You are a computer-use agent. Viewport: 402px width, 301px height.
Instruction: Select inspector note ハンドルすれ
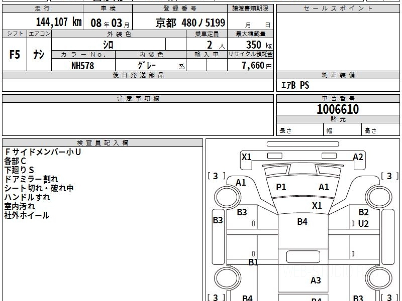(27, 197)
